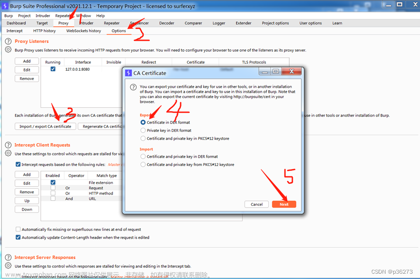Click Regenerate CA certificate button
Screen dimensions: 420x279
click(101, 127)
